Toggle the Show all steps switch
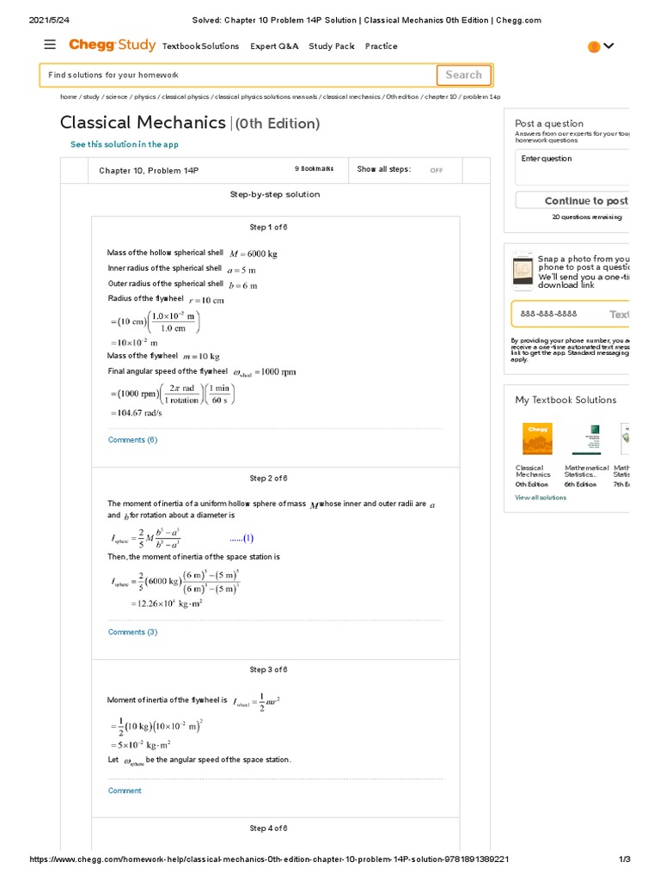The height and width of the screenshot is (880, 660). 437,170
